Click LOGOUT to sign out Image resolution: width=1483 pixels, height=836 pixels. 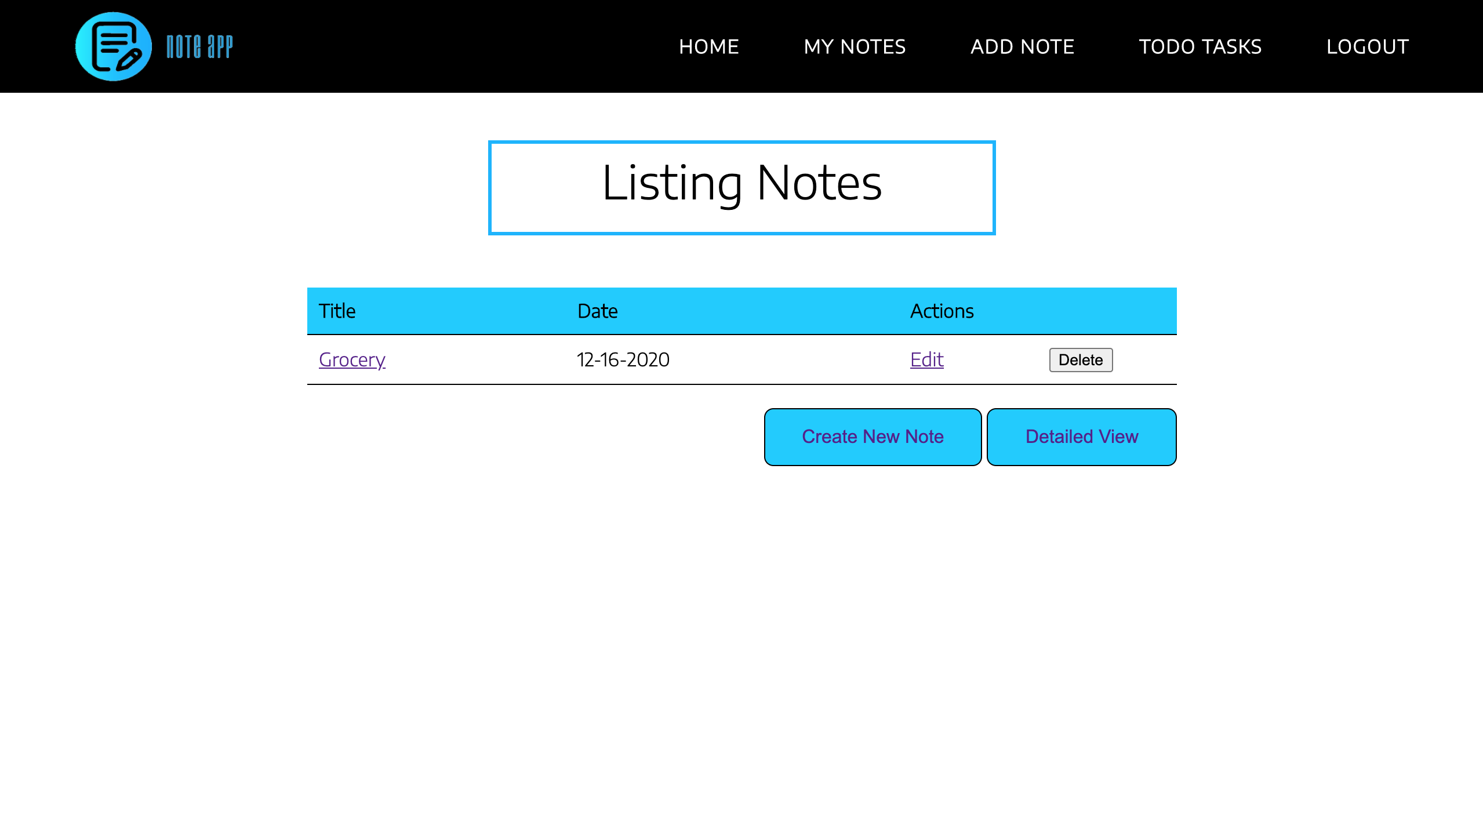click(x=1368, y=46)
